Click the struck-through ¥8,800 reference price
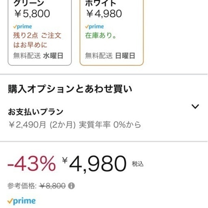Viewport: 208px width, 208px height. point(52,186)
